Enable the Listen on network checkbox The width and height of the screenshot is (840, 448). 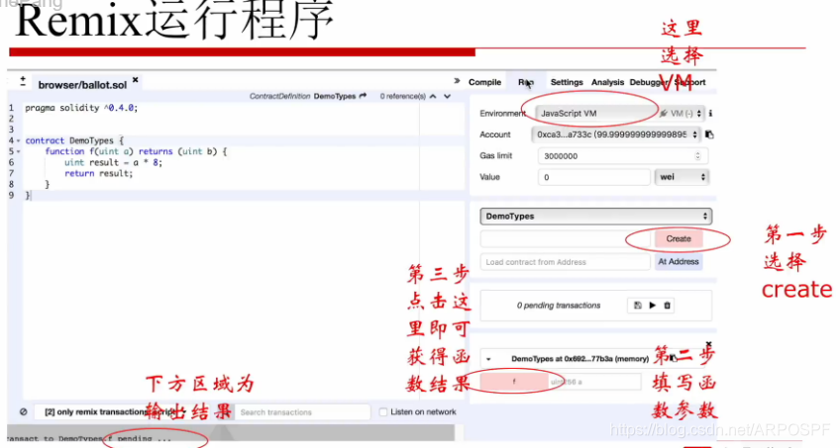pyautogui.click(x=383, y=412)
